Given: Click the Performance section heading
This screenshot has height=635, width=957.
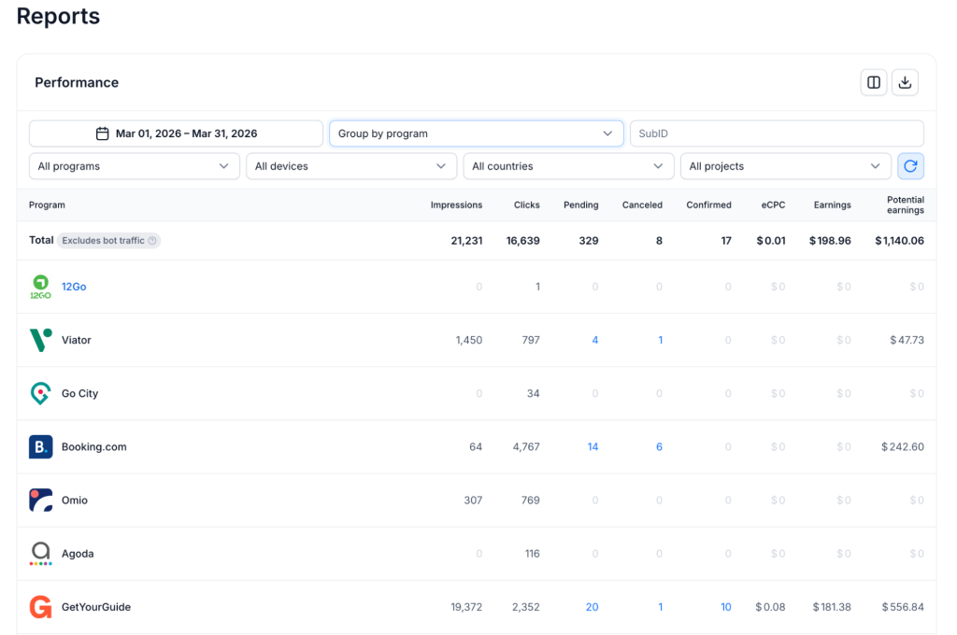Looking at the screenshot, I should (x=77, y=82).
